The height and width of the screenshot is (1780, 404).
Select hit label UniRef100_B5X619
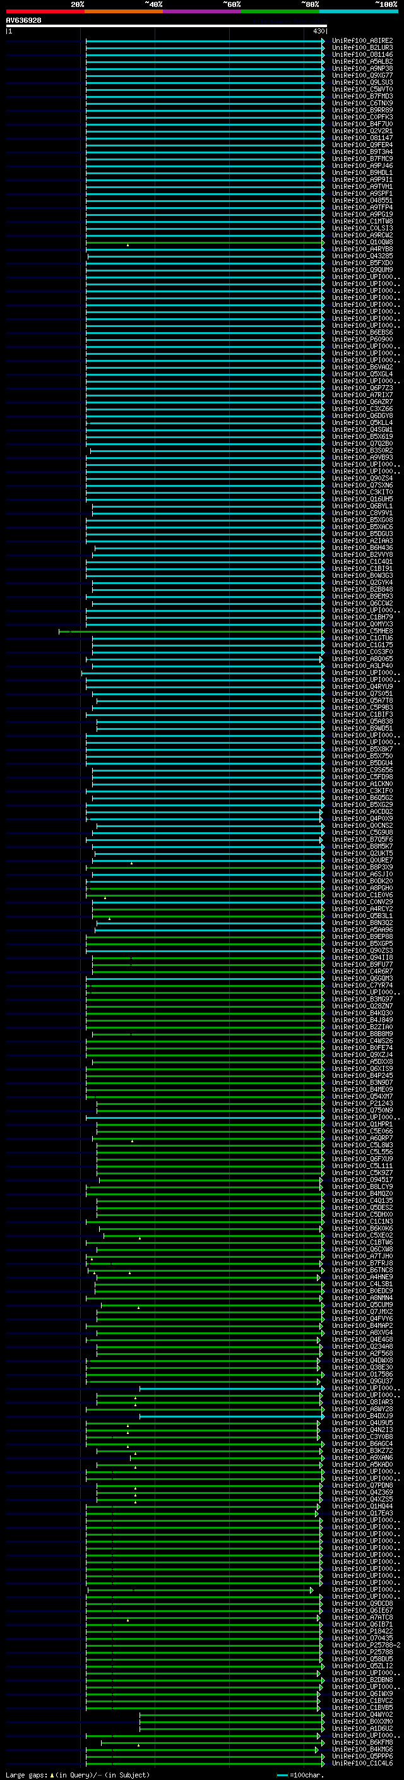coord(362,437)
